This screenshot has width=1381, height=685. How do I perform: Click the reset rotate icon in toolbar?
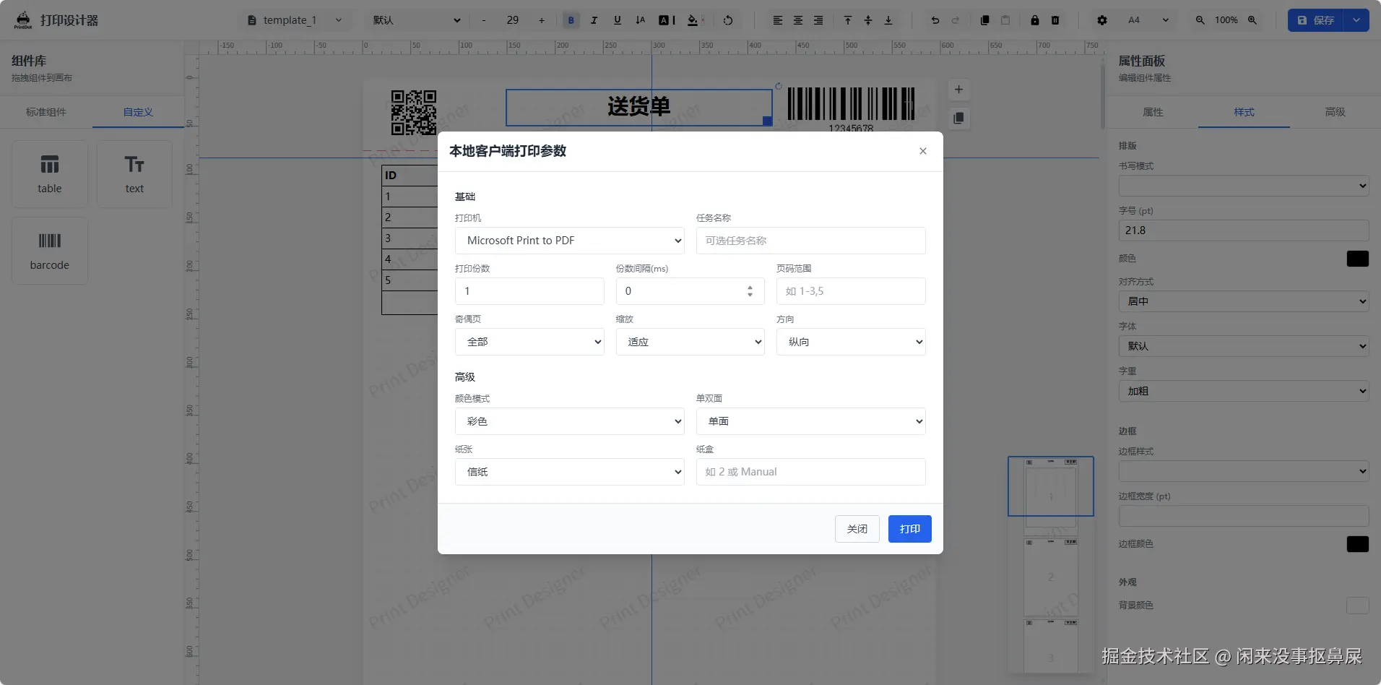[x=728, y=20]
